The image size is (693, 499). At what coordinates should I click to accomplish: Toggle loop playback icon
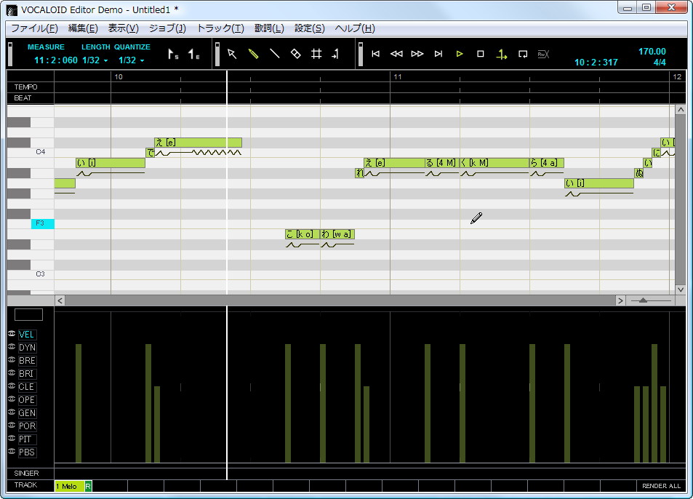[523, 54]
